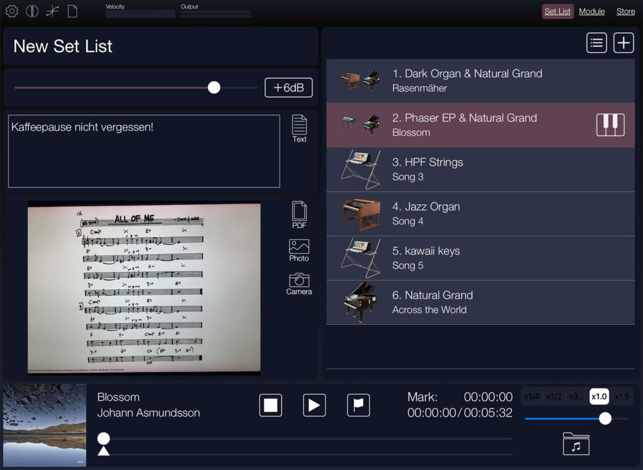The height and width of the screenshot is (470, 643).
Task: Click the +6dB gain button
Action: pyautogui.click(x=288, y=87)
